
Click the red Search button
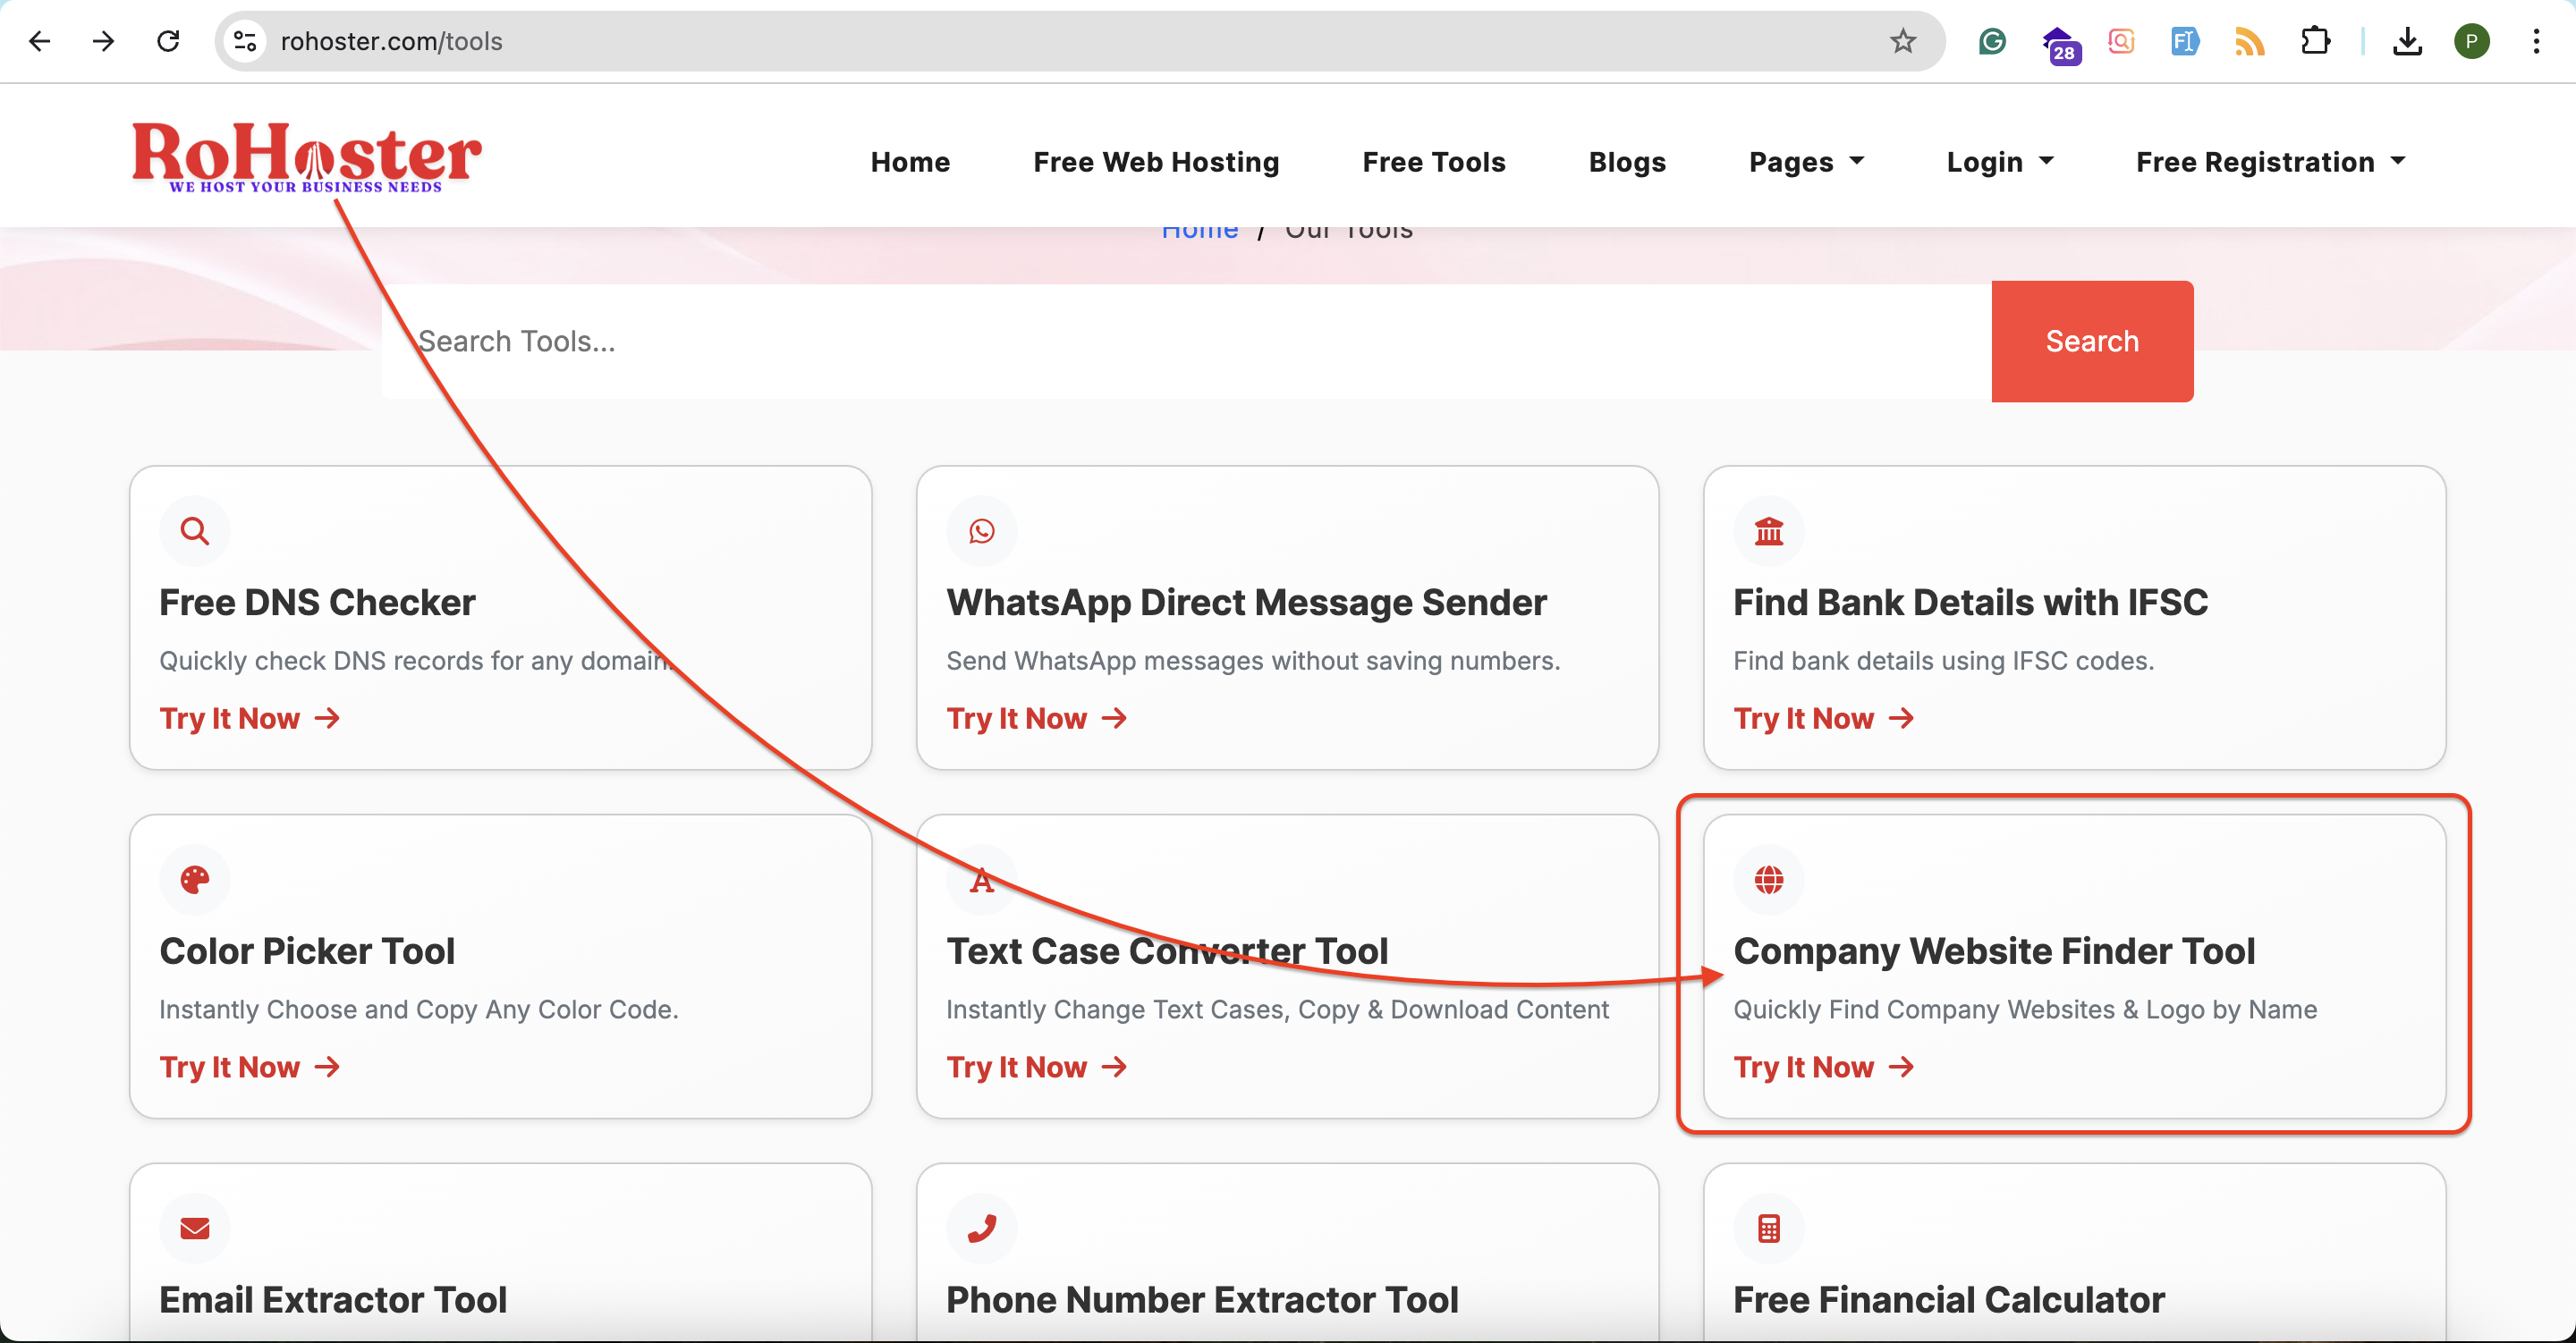point(2092,341)
